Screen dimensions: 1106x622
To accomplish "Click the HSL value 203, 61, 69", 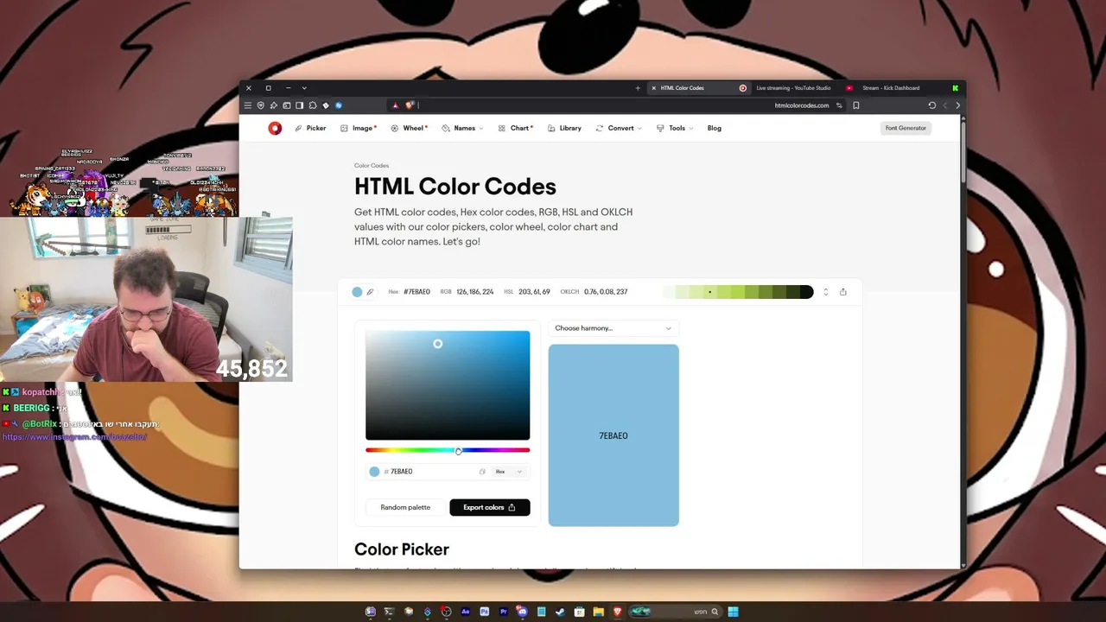I will pyautogui.click(x=534, y=292).
